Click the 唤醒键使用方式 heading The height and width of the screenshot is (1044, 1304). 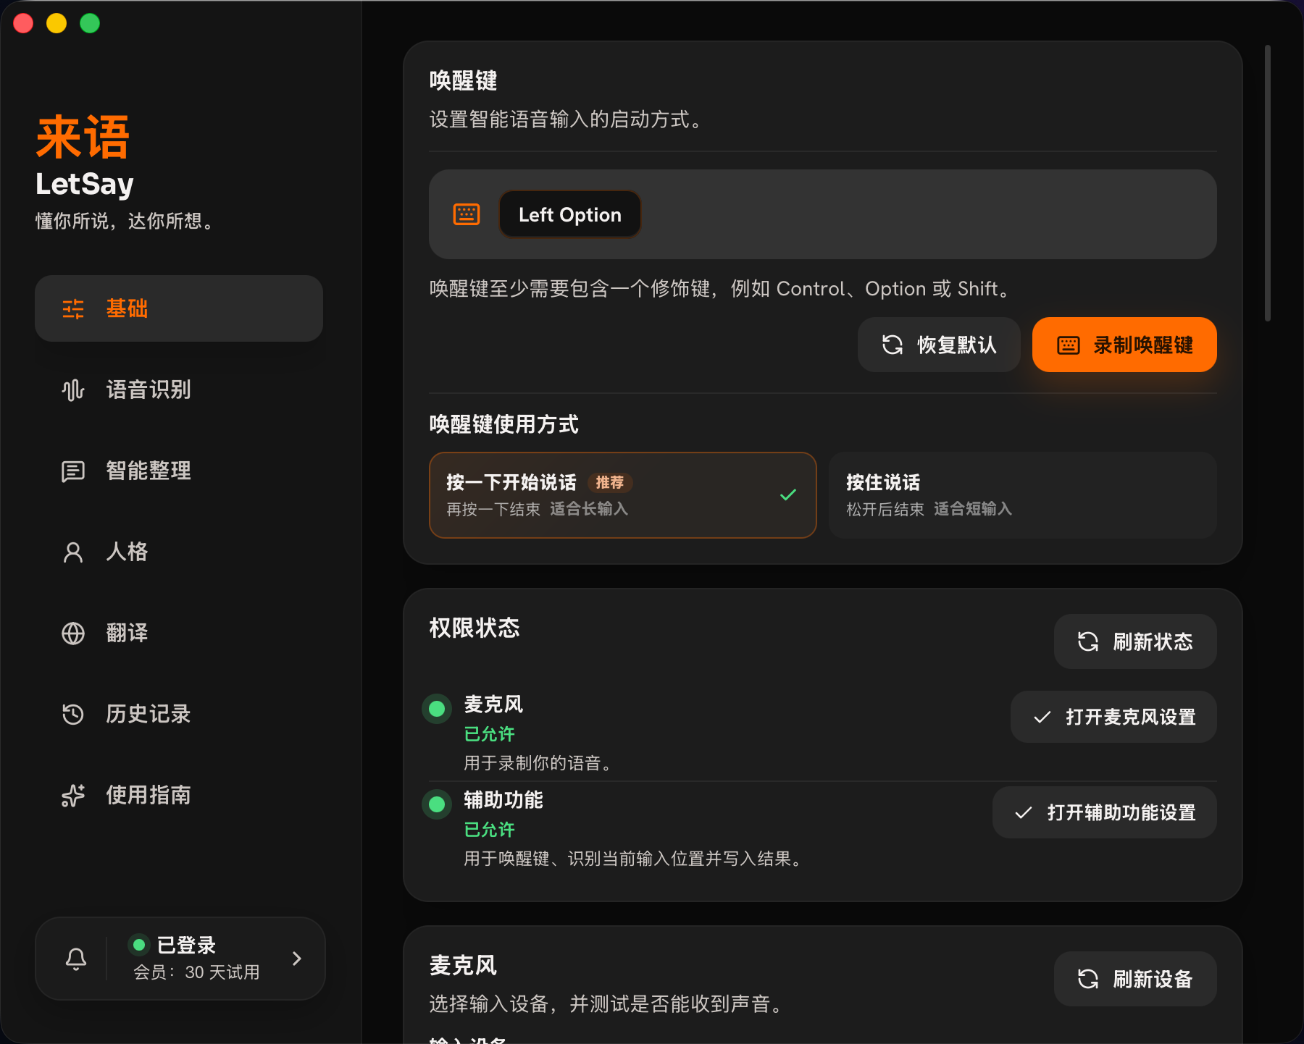tap(503, 424)
